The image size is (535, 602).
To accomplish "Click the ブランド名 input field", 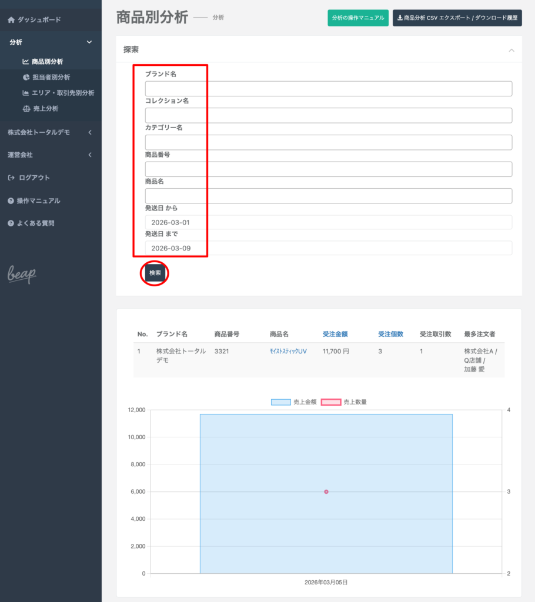I will (328, 89).
